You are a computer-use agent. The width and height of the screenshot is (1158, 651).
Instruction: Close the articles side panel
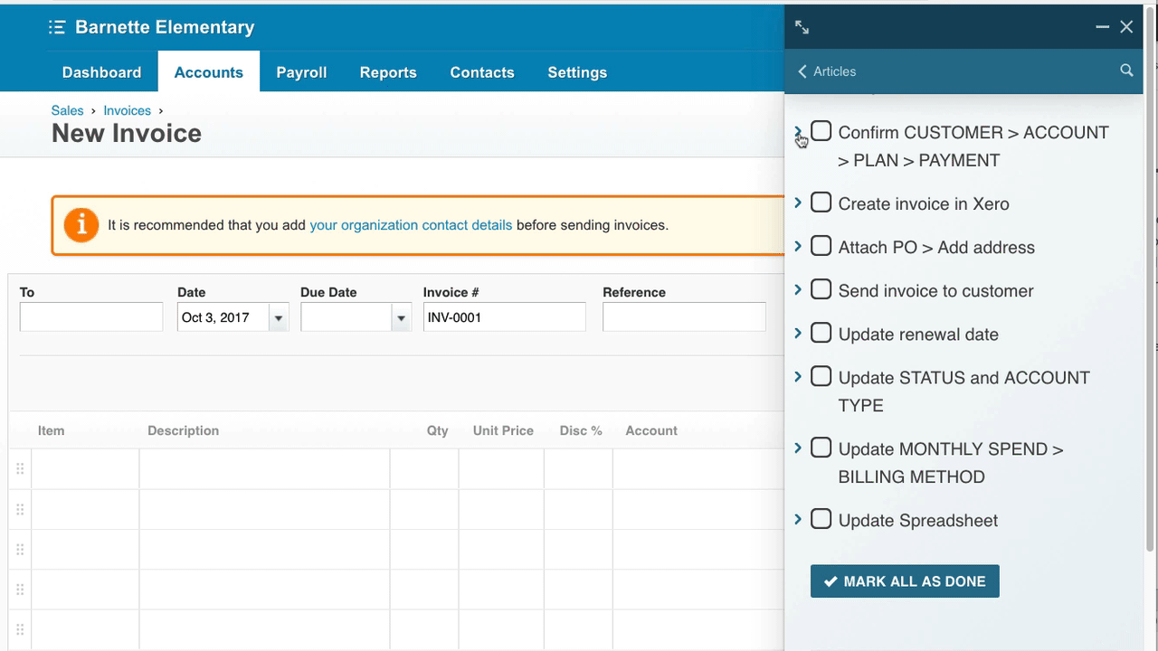tap(1126, 27)
